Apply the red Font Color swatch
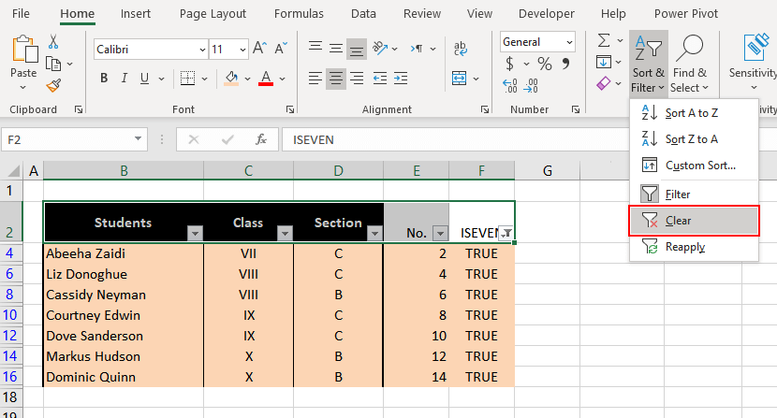777x418 pixels. pyautogui.click(x=266, y=79)
